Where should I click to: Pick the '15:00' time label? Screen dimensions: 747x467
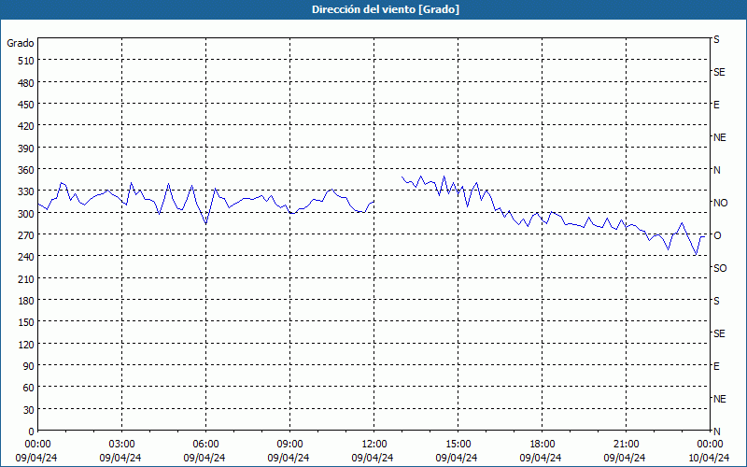click(458, 445)
